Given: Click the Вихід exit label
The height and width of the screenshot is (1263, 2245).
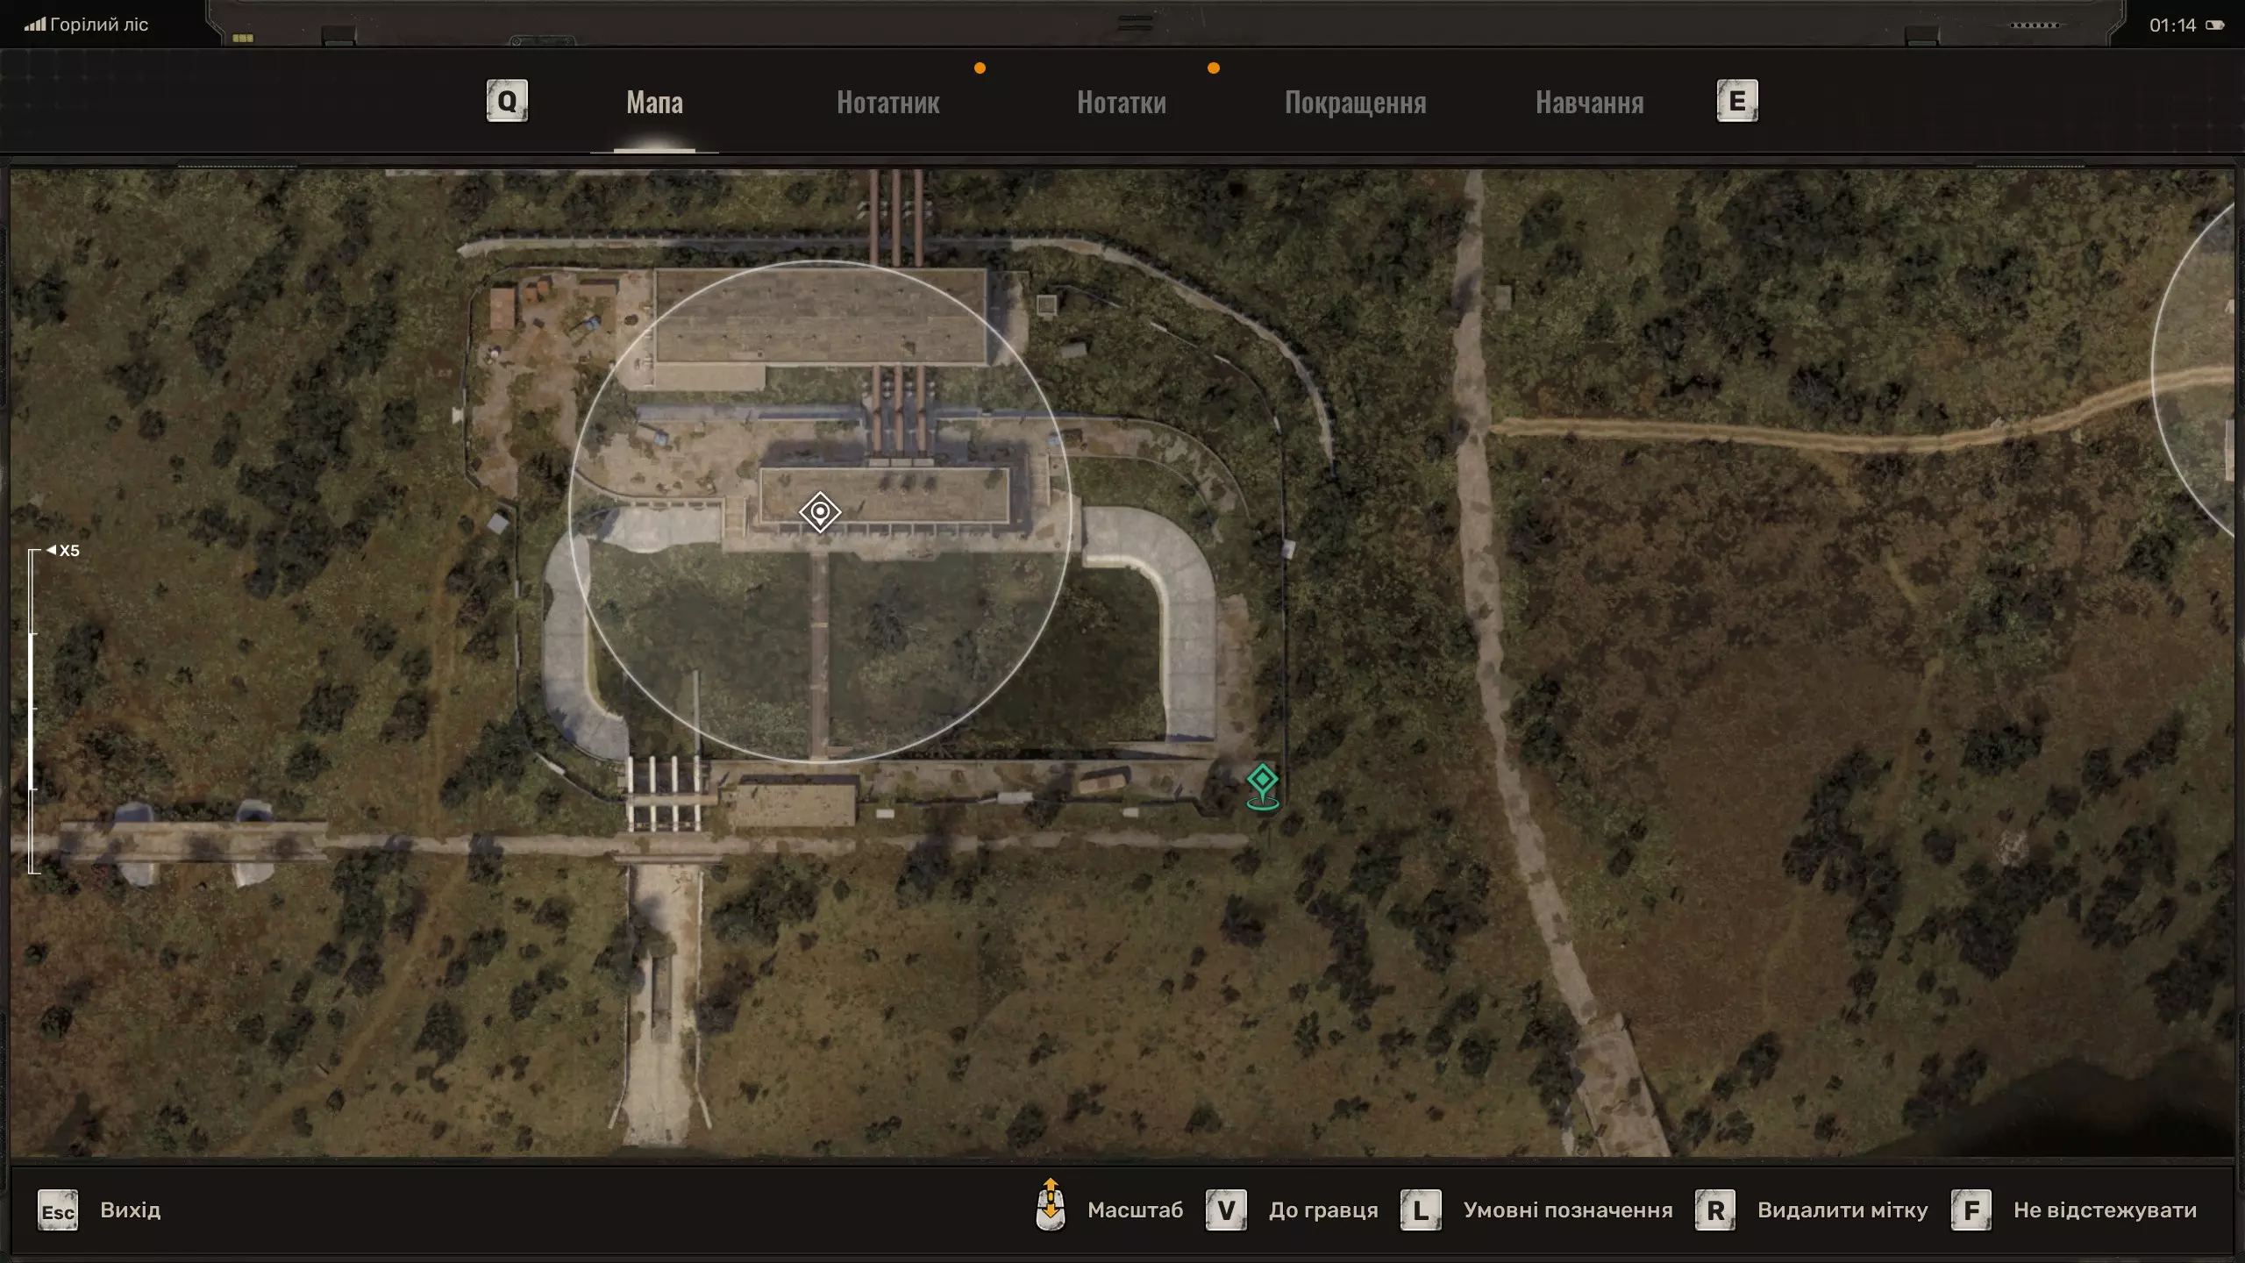Looking at the screenshot, I should [x=131, y=1210].
